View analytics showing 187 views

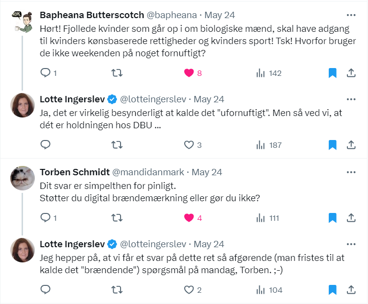(x=269, y=145)
